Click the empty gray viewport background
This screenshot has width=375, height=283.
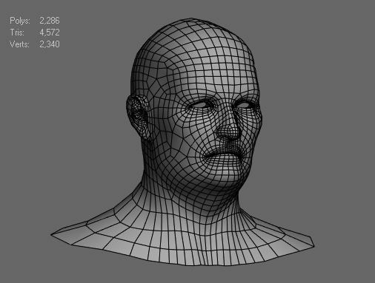click(x=321, y=74)
